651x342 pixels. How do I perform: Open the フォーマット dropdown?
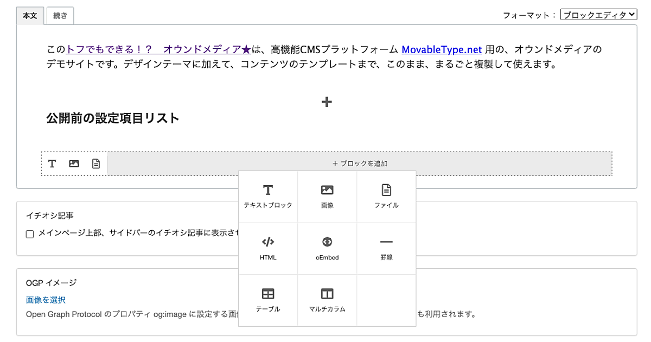[x=598, y=15]
